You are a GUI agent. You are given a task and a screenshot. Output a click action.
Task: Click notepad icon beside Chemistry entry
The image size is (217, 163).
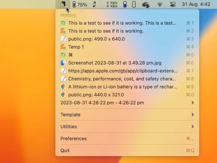pyautogui.click(x=63, y=79)
